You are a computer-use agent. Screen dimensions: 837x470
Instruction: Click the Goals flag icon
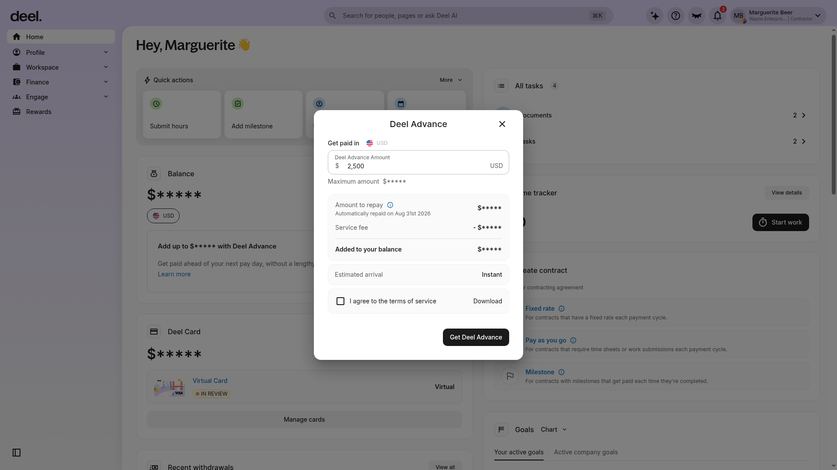point(501,430)
